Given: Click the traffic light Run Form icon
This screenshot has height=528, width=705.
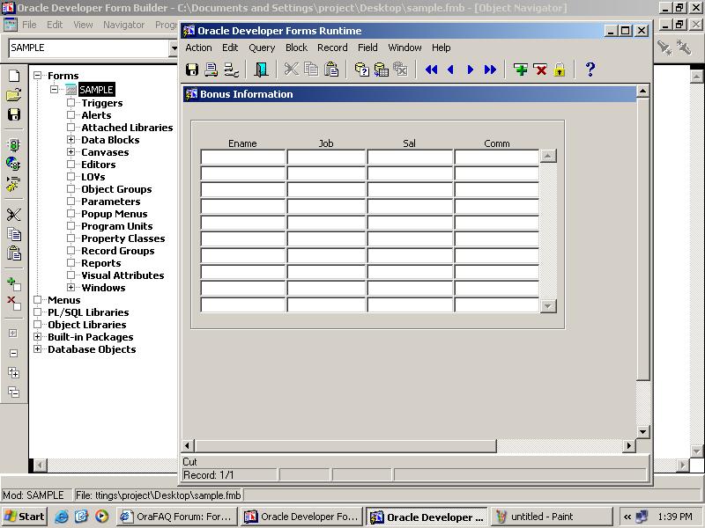Looking at the screenshot, I should pyautogui.click(x=13, y=145).
